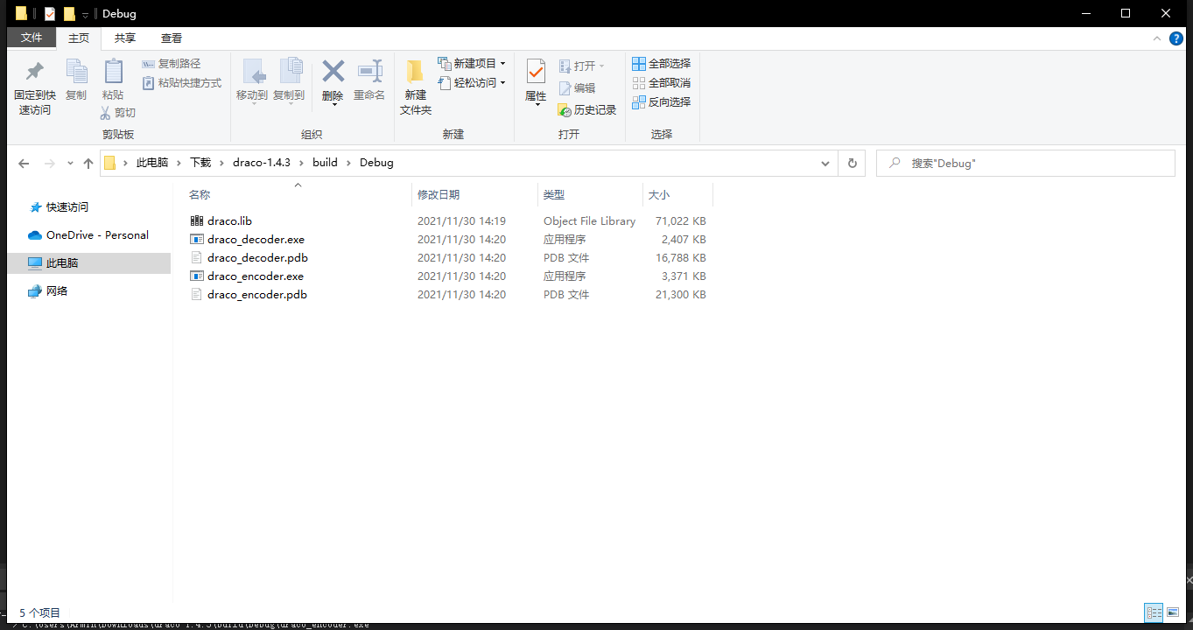This screenshot has width=1193, height=630.
Task: Open the 轻松访问 dropdown
Action: (x=501, y=82)
